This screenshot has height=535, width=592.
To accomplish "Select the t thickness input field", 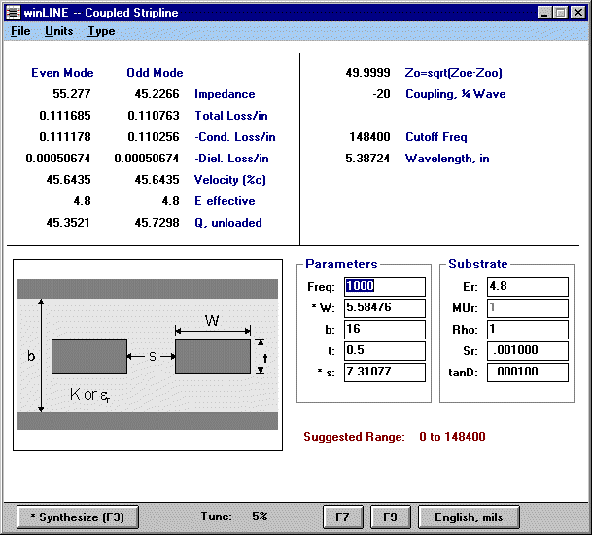I will (x=383, y=351).
